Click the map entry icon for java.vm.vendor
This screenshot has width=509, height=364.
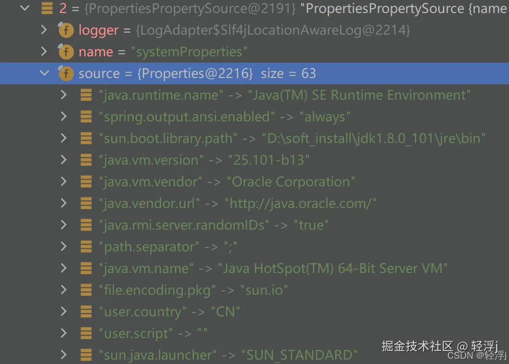click(86, 182)
